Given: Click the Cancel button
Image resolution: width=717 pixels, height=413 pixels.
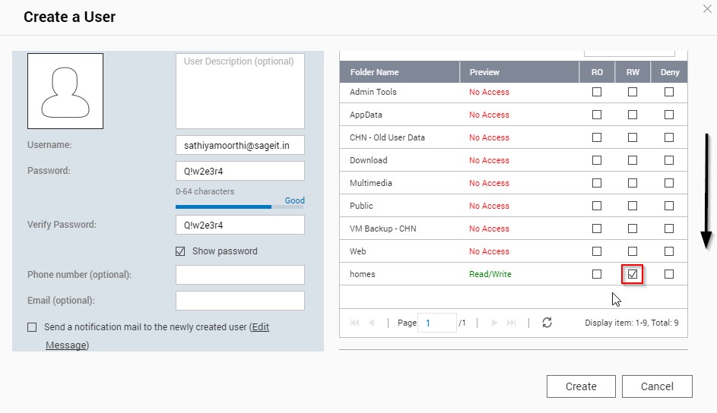Looking at the screenshot, I should [x=657, y=386].
